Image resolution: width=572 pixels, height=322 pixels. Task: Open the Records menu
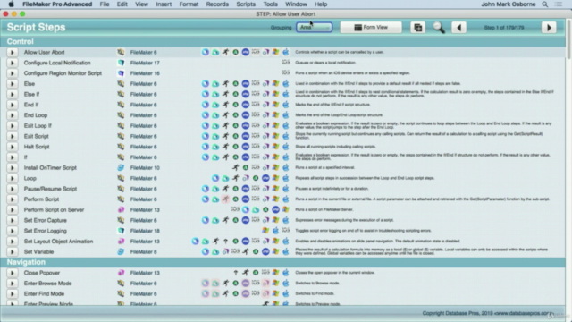pos(217,4)
